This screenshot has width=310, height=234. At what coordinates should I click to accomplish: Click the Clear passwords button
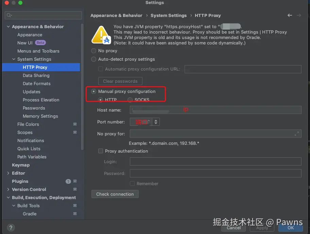[x=120, y=81]
